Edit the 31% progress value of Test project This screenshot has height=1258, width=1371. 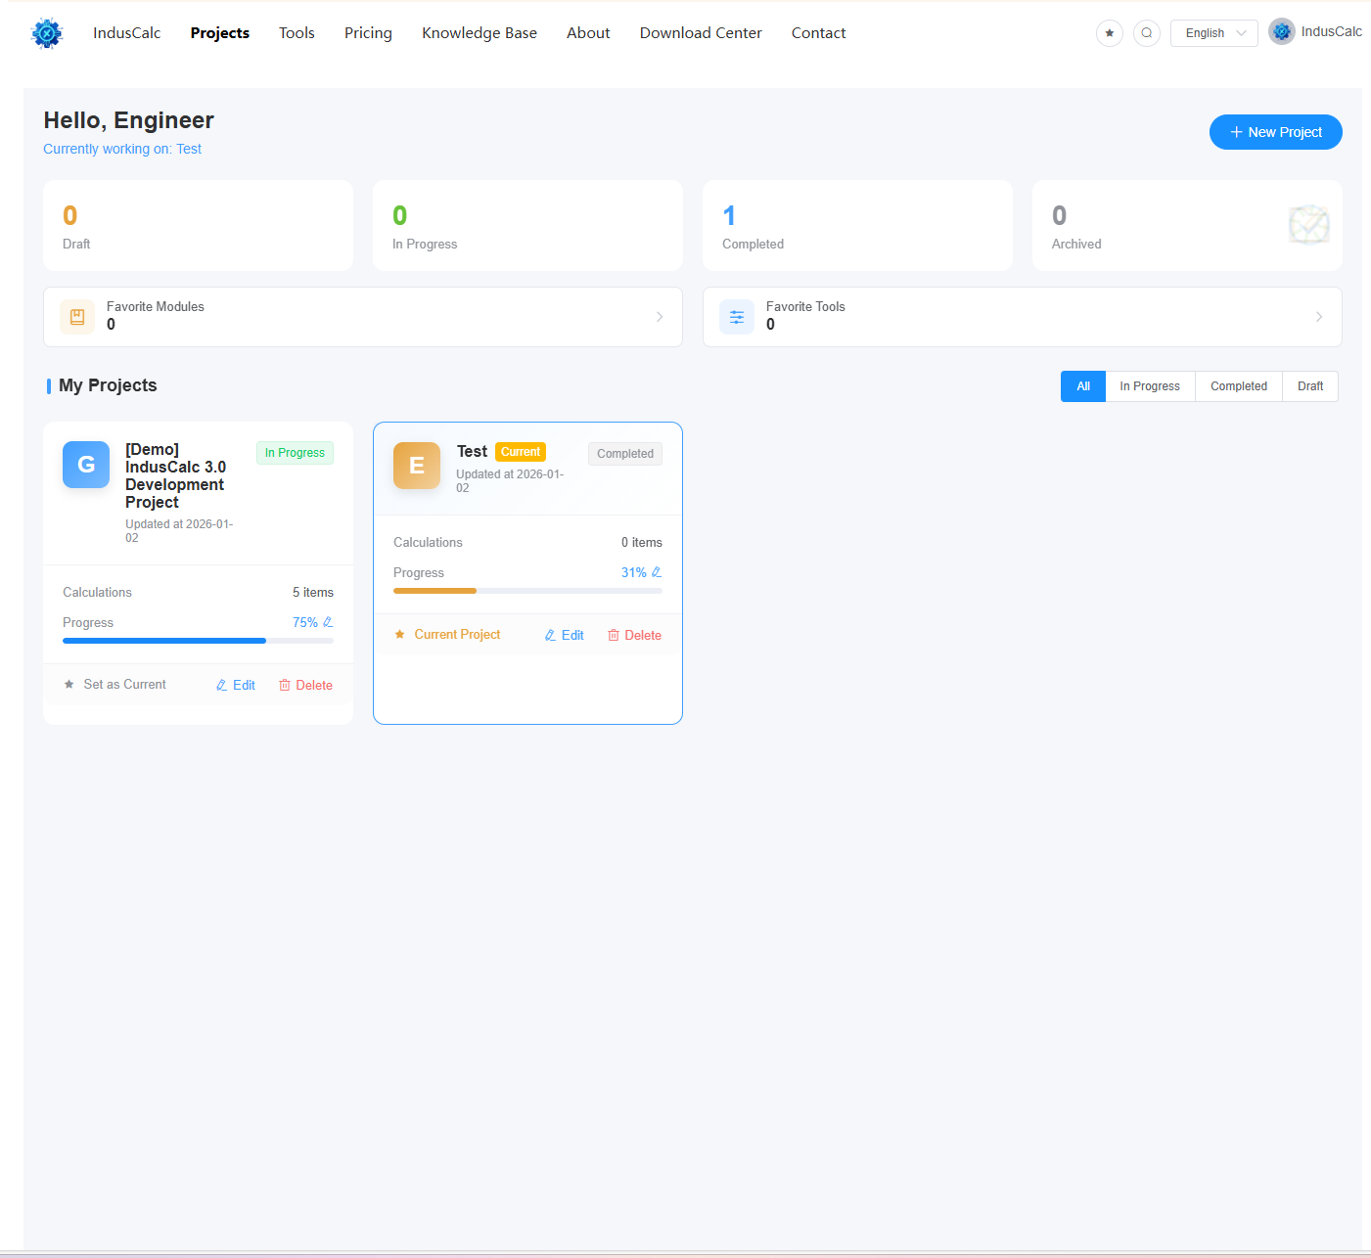pos(657,571)
